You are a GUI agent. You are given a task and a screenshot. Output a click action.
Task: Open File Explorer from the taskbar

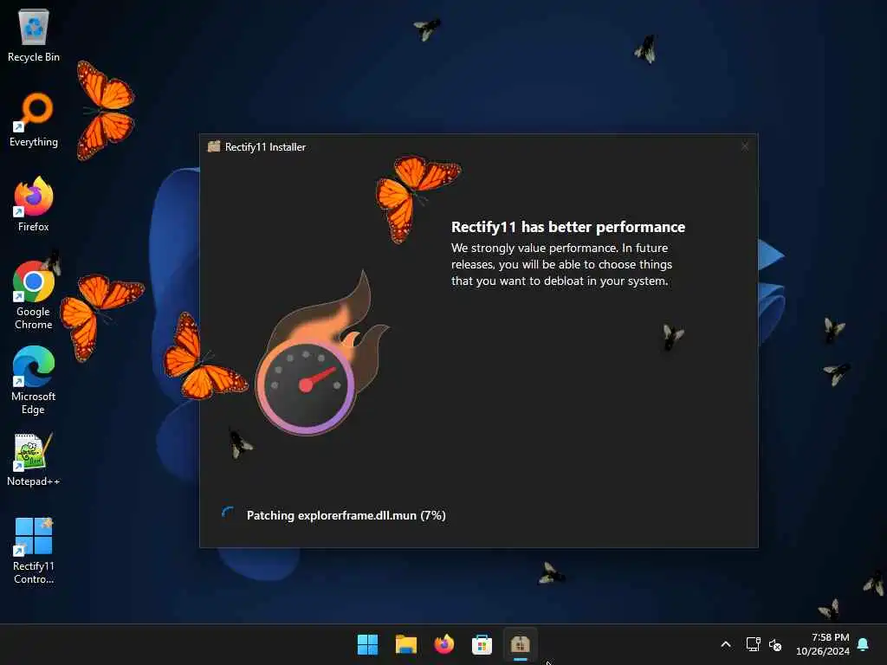click(x=405, y=644)
